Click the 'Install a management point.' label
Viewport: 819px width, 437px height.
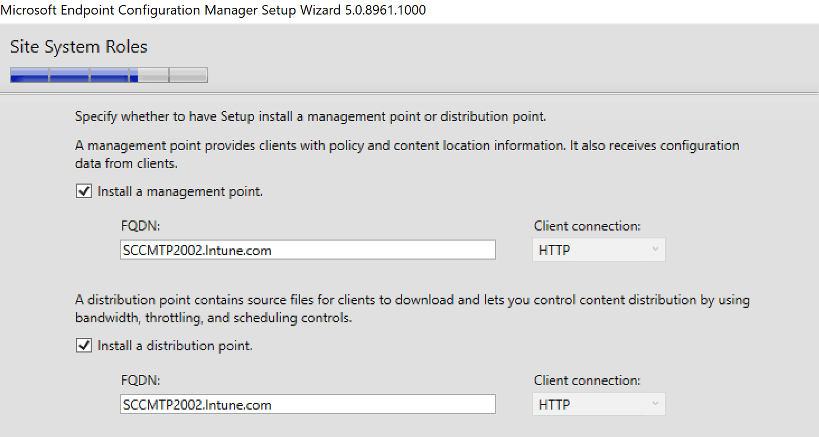click(180, 191)
